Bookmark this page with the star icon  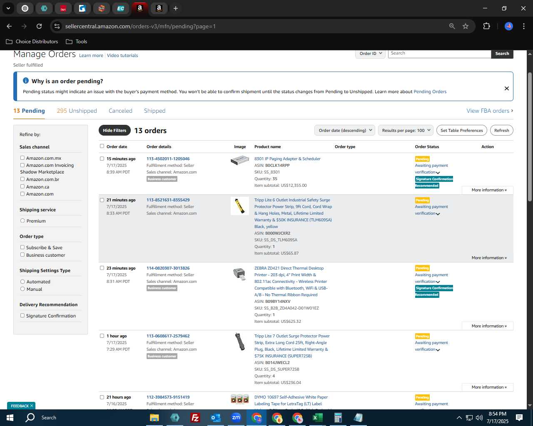click(x=466, y=26)
